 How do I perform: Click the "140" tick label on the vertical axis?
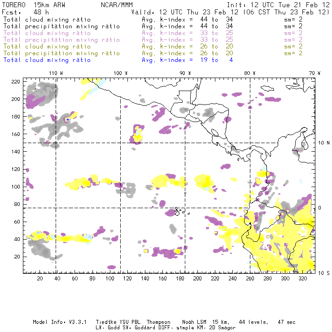[16, 152]
